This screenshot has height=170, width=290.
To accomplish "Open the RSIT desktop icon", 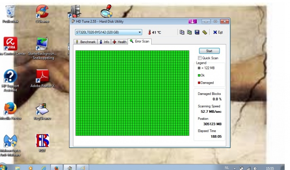I will (42, 143).
